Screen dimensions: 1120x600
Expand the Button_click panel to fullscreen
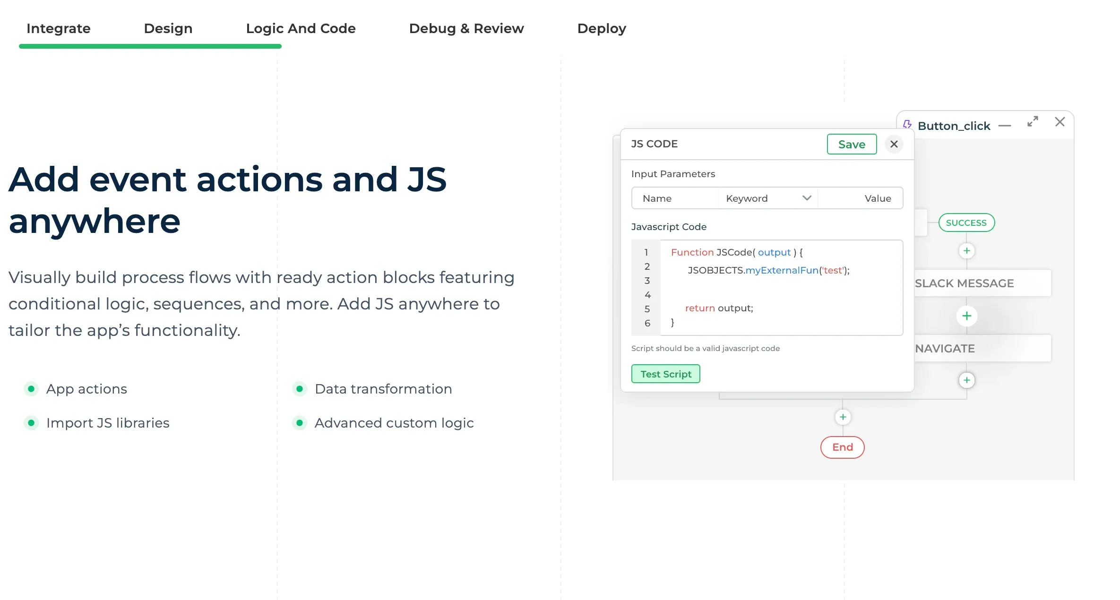[x=1033, y=121]
